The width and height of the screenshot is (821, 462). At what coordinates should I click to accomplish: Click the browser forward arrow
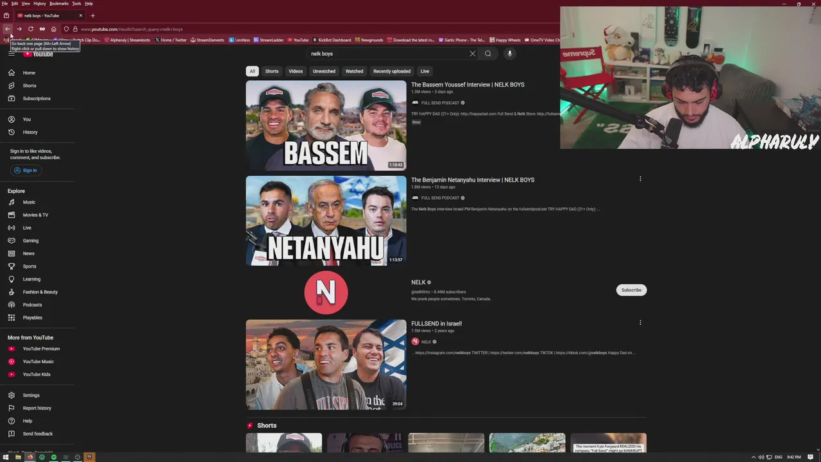click(x=19, y=29)
